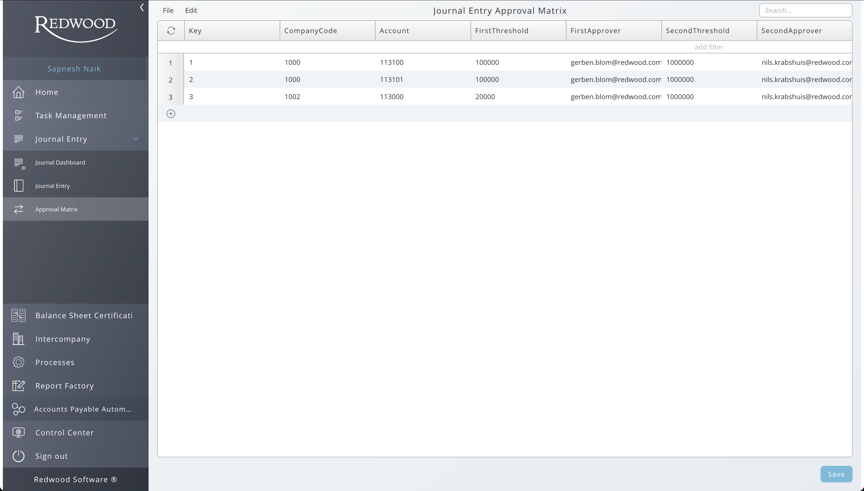The image size is (864, 491).
Task: Open Journal Dashboard
Action: pyautogui.click(x=75, y=162)
